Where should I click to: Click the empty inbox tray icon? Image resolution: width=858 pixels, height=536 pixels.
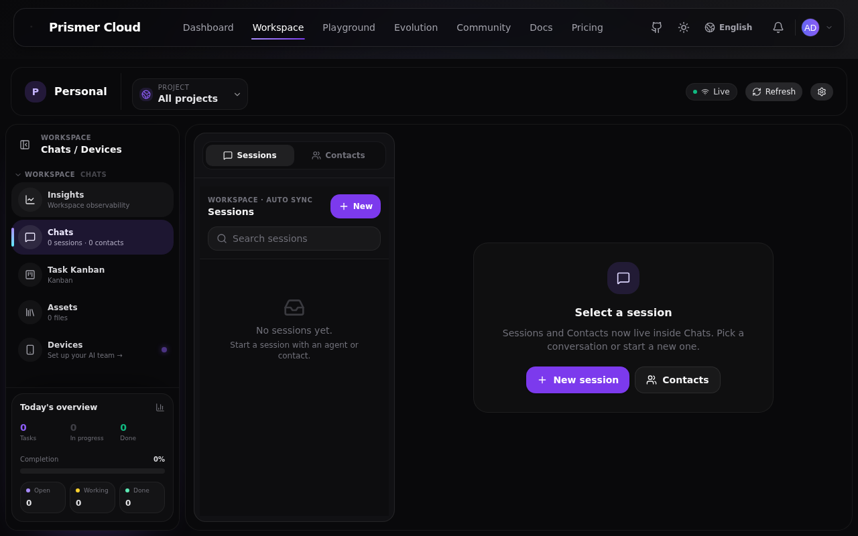pyautogui.click(x=294, y=308)
